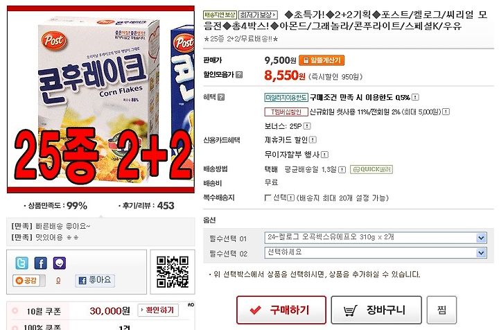
Task: Click the 공감 (like) button
Action: tap(28, 281)
